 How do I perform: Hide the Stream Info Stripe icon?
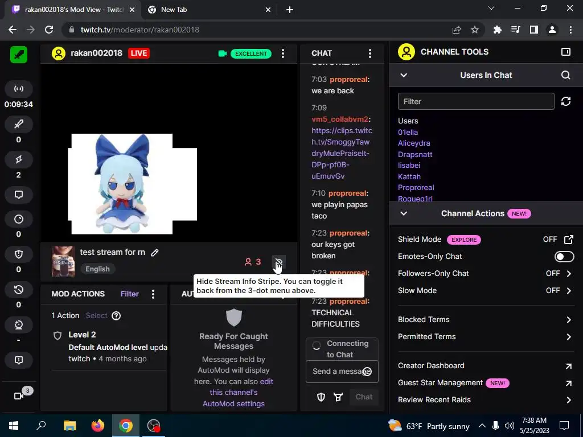click(x=279, y=262)
